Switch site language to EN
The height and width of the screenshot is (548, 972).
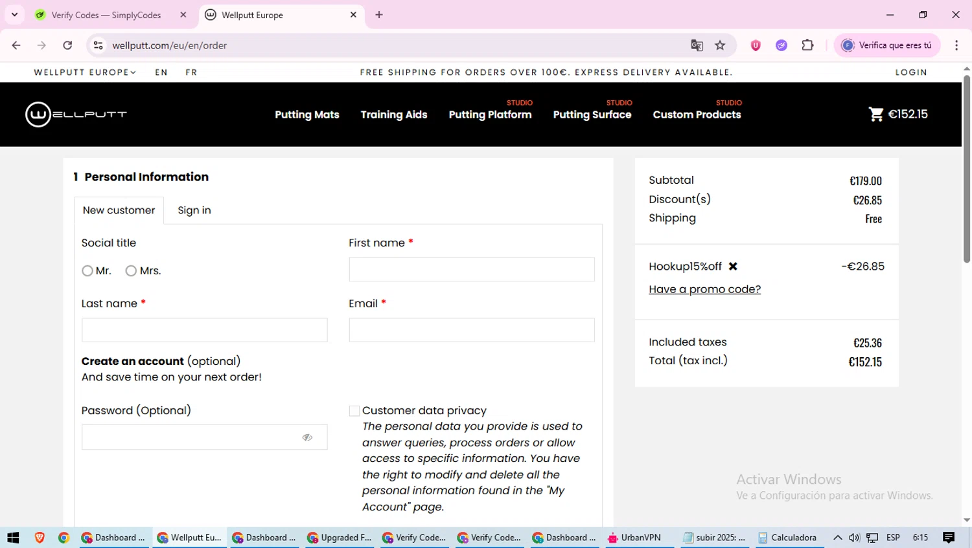point(161,72)
